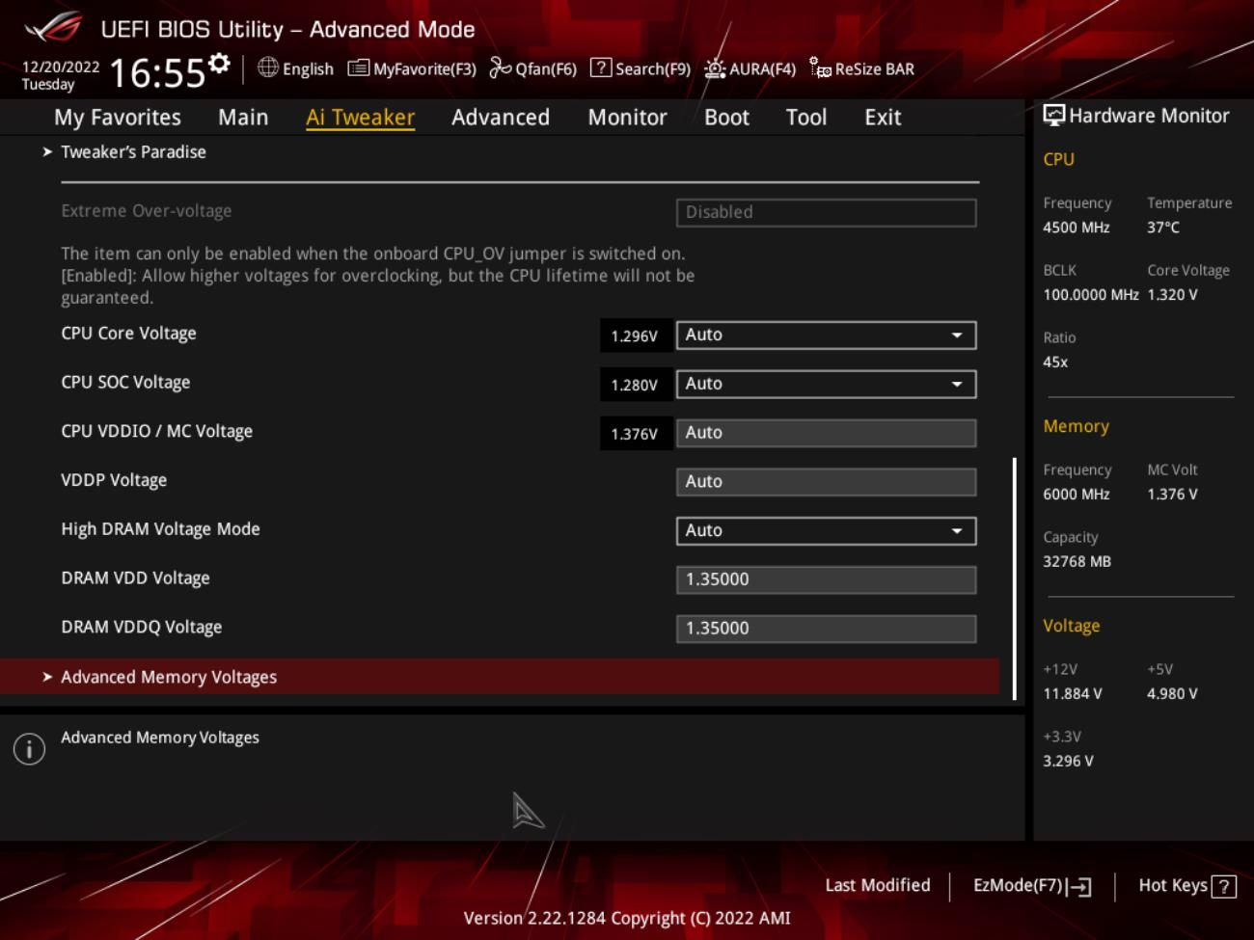Click the EzMode exit arrow icon
Viewport: 1254px width, 940px height.
[1079, 886]
